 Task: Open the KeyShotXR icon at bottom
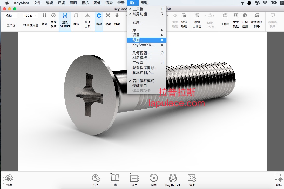click(x=173, y=178)
